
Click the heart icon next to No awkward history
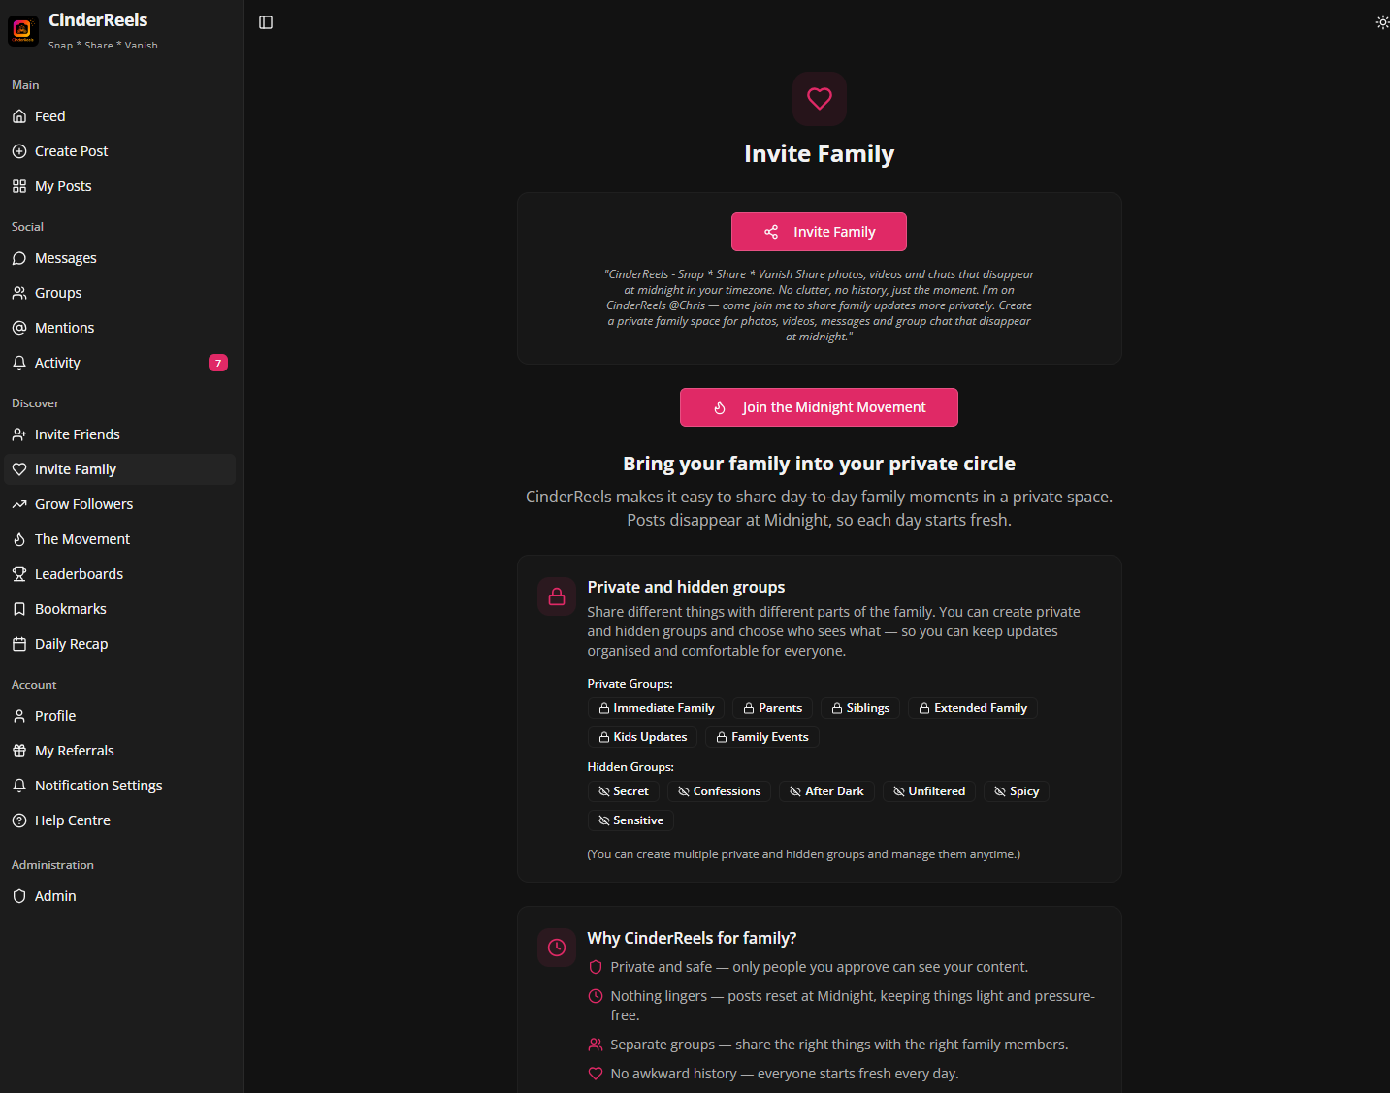(x=596, y=1074)
